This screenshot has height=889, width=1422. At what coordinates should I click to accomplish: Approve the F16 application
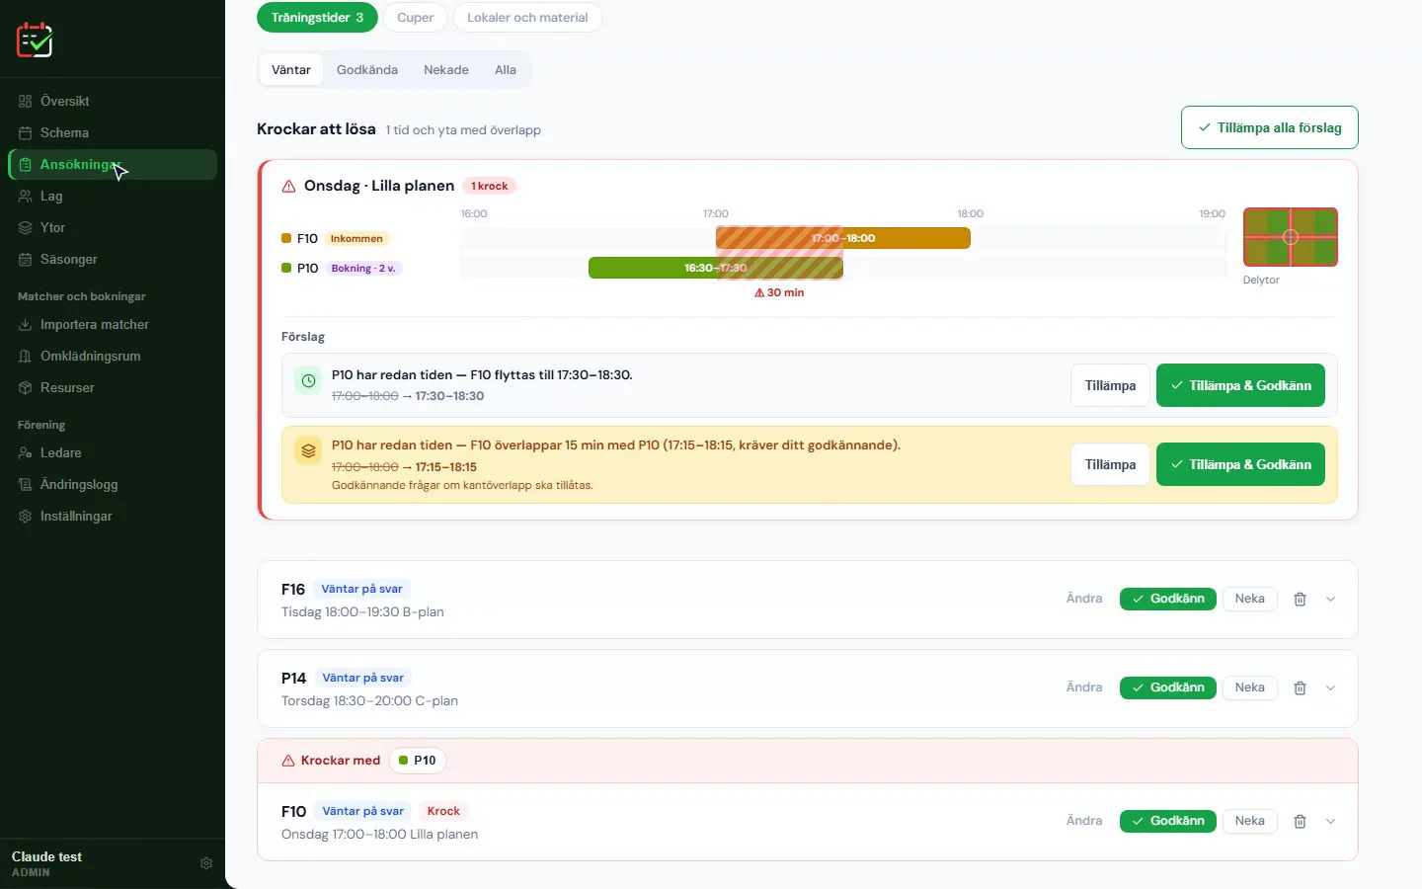click(1167, 599)
